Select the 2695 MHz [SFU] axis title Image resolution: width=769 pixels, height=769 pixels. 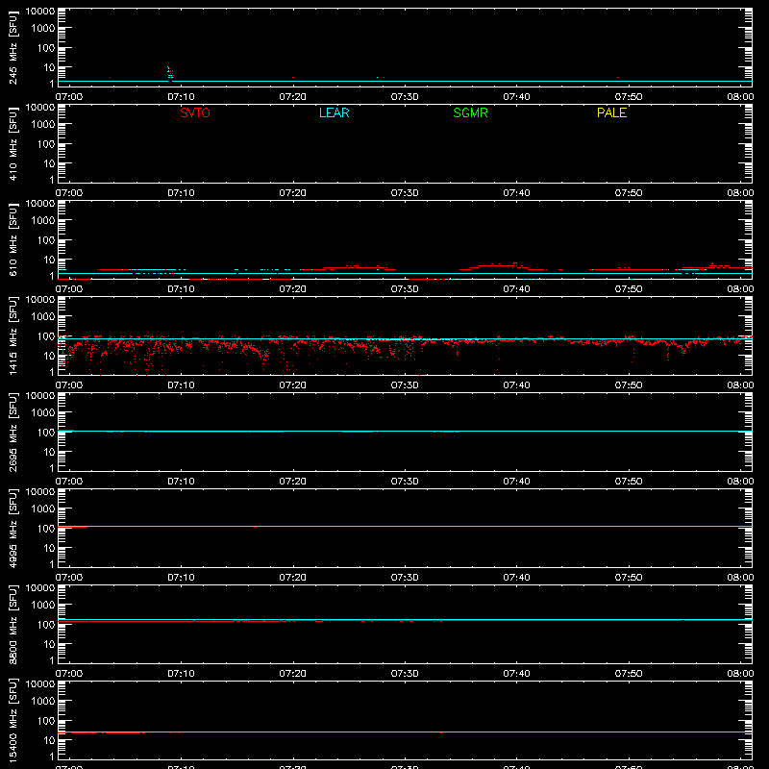[x=13, y=432]
